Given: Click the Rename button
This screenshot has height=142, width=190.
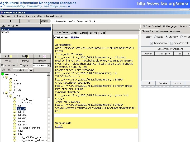Looking at the screenshot, I should coord(42,61).
